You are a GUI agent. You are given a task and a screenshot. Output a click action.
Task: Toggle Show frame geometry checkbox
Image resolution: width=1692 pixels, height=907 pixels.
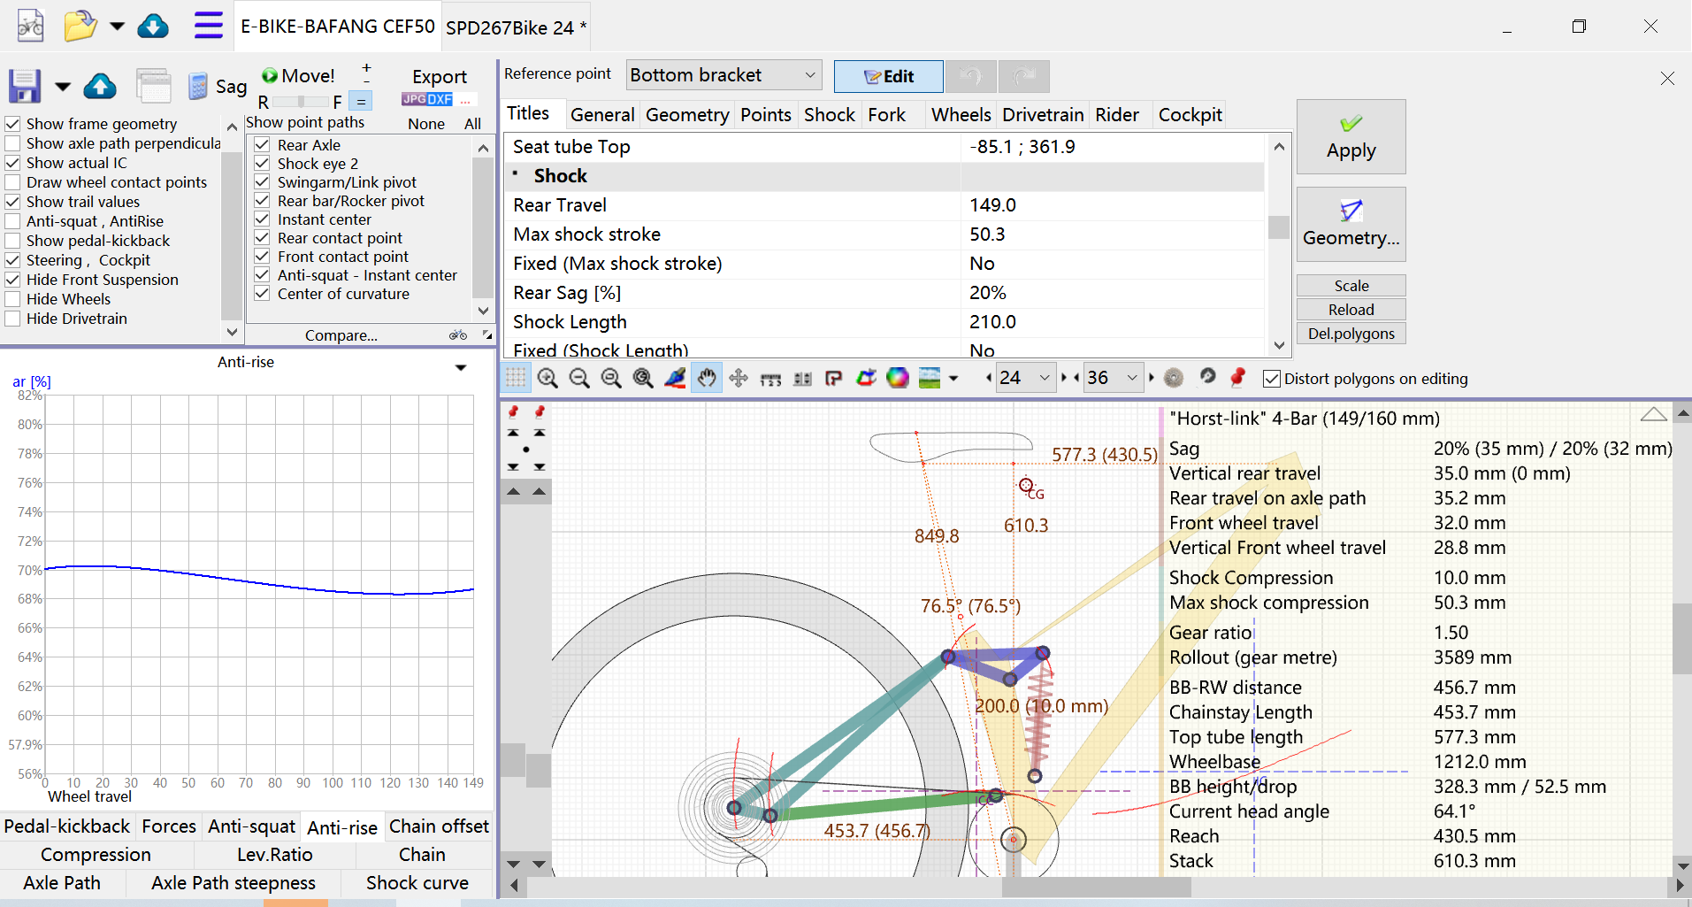pyautogui.click(x=13, y=124)
